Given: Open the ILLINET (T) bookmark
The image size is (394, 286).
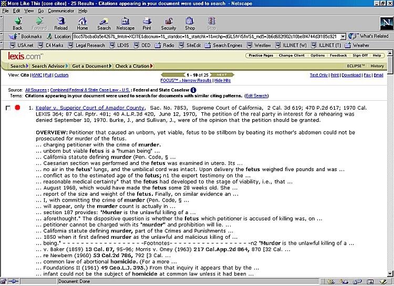Looking at the screenshot, I should pos(326,45).
